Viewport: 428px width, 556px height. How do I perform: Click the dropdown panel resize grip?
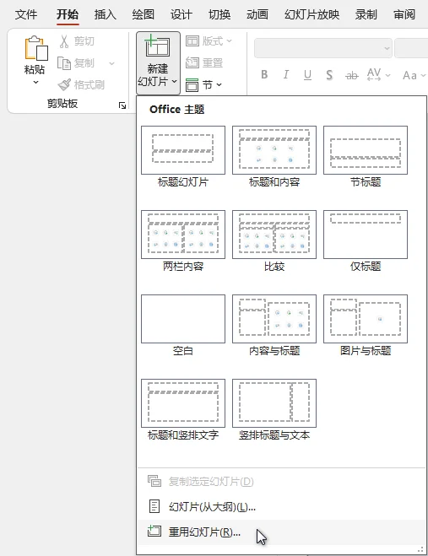(421, 549)
